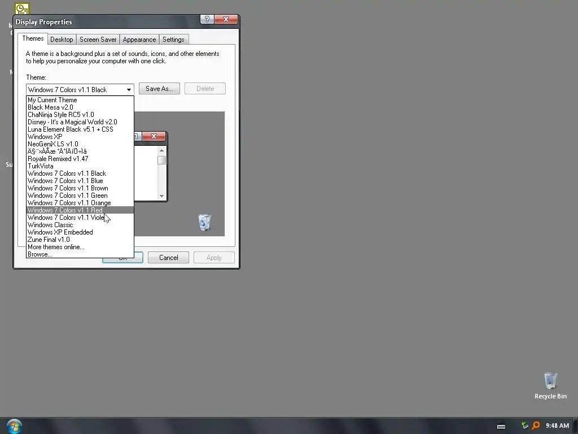Image resolution: width=578 pixels, height=434 pixels.
Task: Click the Start orb on the taskbar
Action: [14, 426]
